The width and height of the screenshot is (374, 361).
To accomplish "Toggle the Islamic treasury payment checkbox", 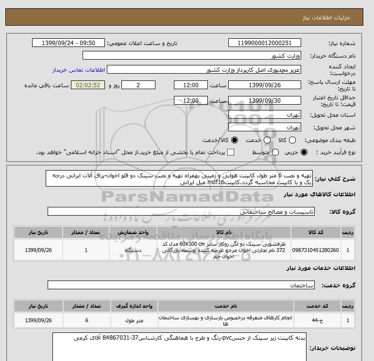I will 231,152.
